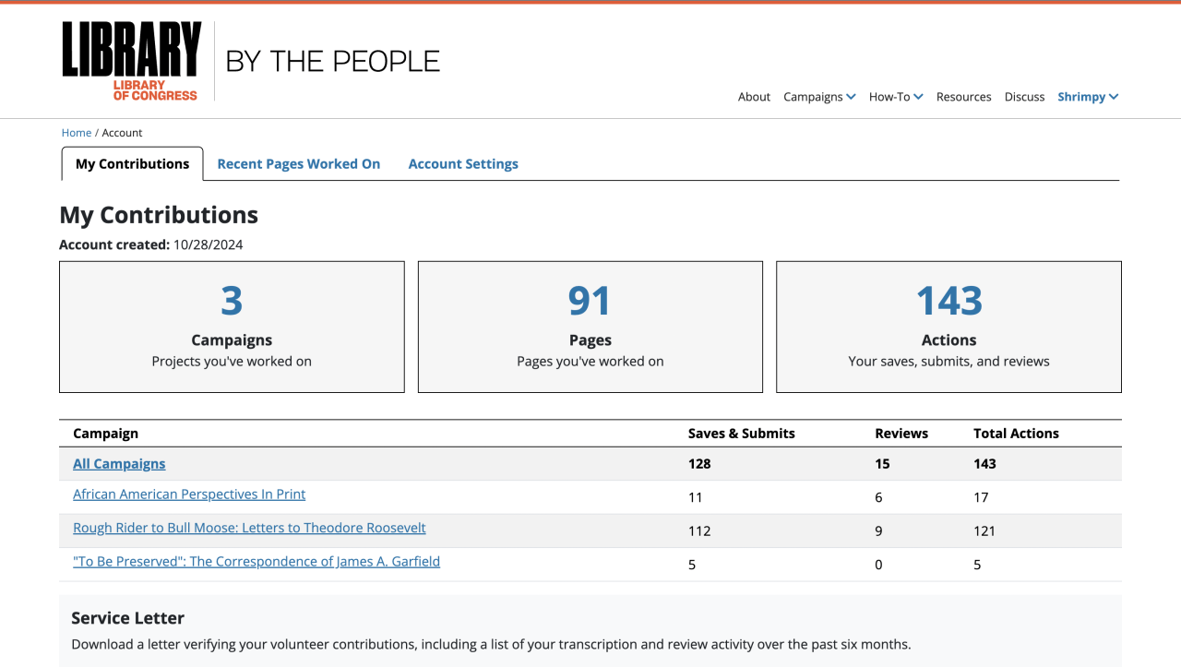Open the Resources nav link

(963, 97)
